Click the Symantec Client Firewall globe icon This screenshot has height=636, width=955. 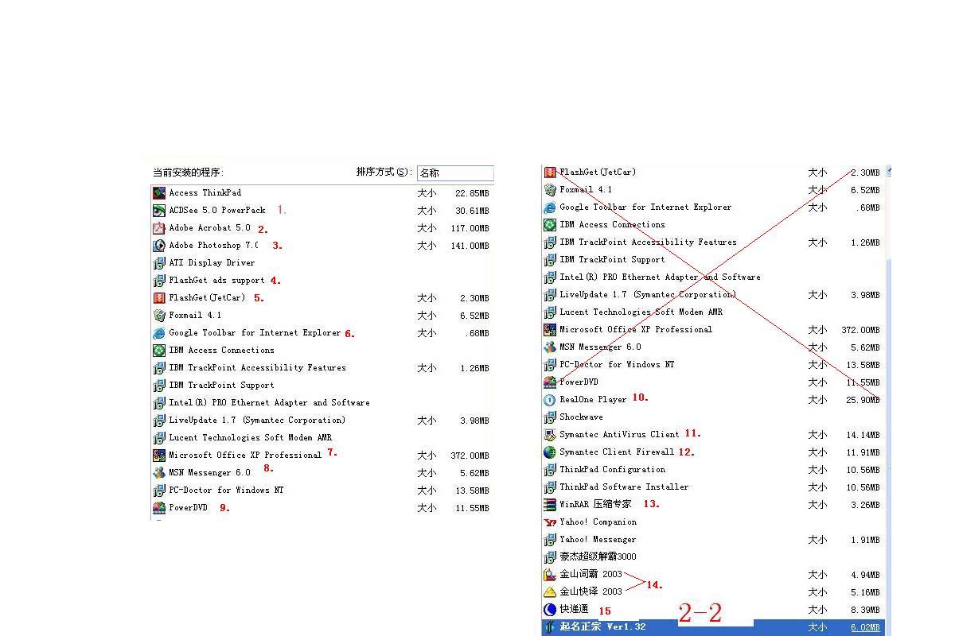(x=550, y=452)
